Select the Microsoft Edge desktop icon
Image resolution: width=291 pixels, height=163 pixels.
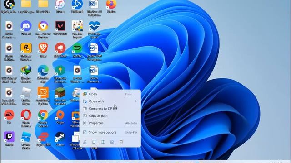[x=43, y=74]
